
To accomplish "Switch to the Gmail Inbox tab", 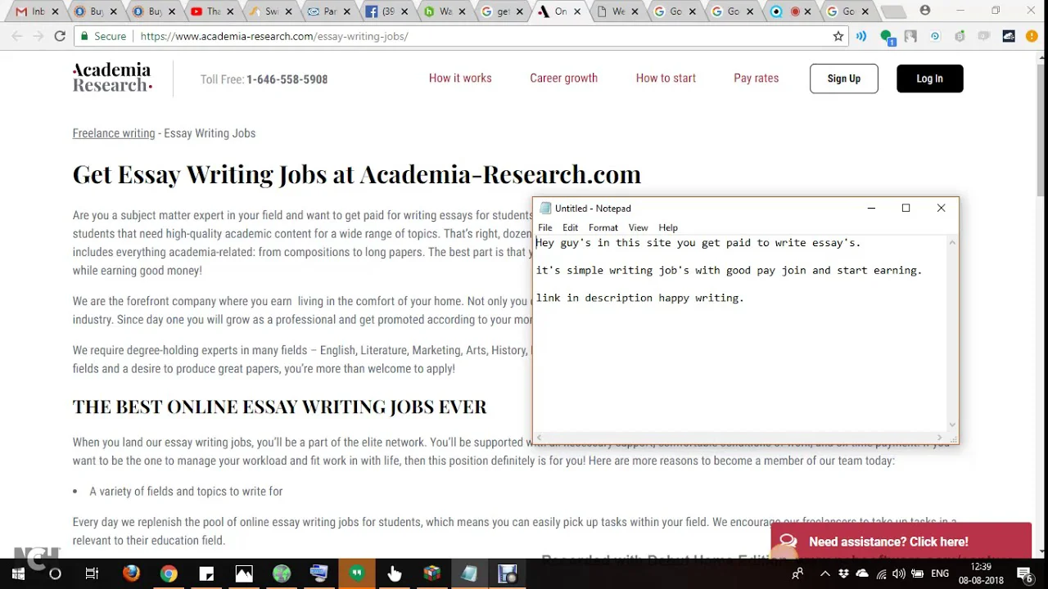I will [37, 11].
